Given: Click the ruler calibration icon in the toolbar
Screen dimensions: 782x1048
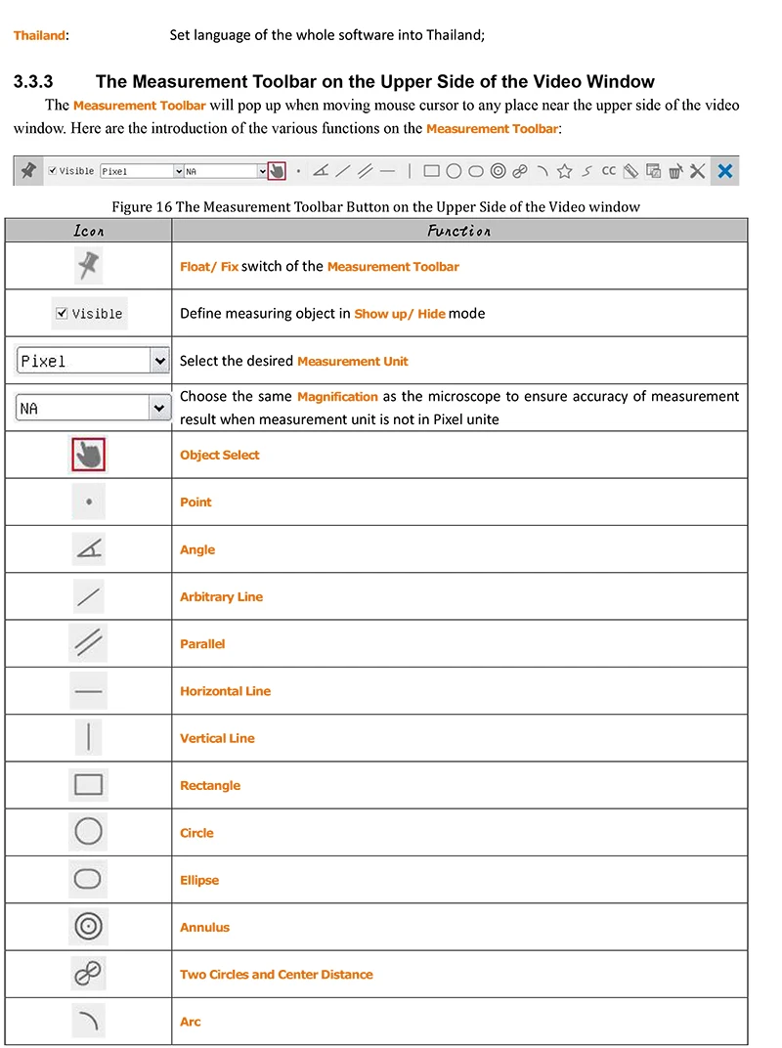Looking at the screenshot, I should pyautogui.click(x=630, y=171).
